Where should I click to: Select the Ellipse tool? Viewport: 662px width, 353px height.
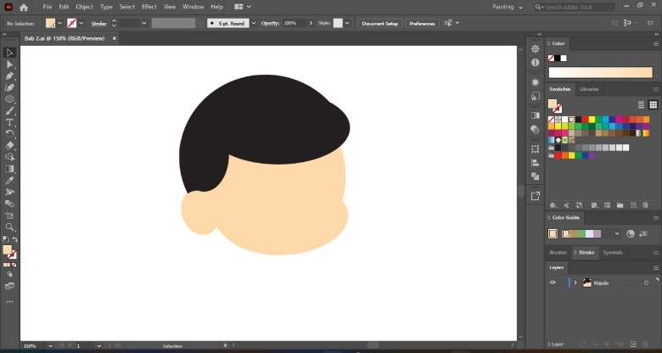9,99
